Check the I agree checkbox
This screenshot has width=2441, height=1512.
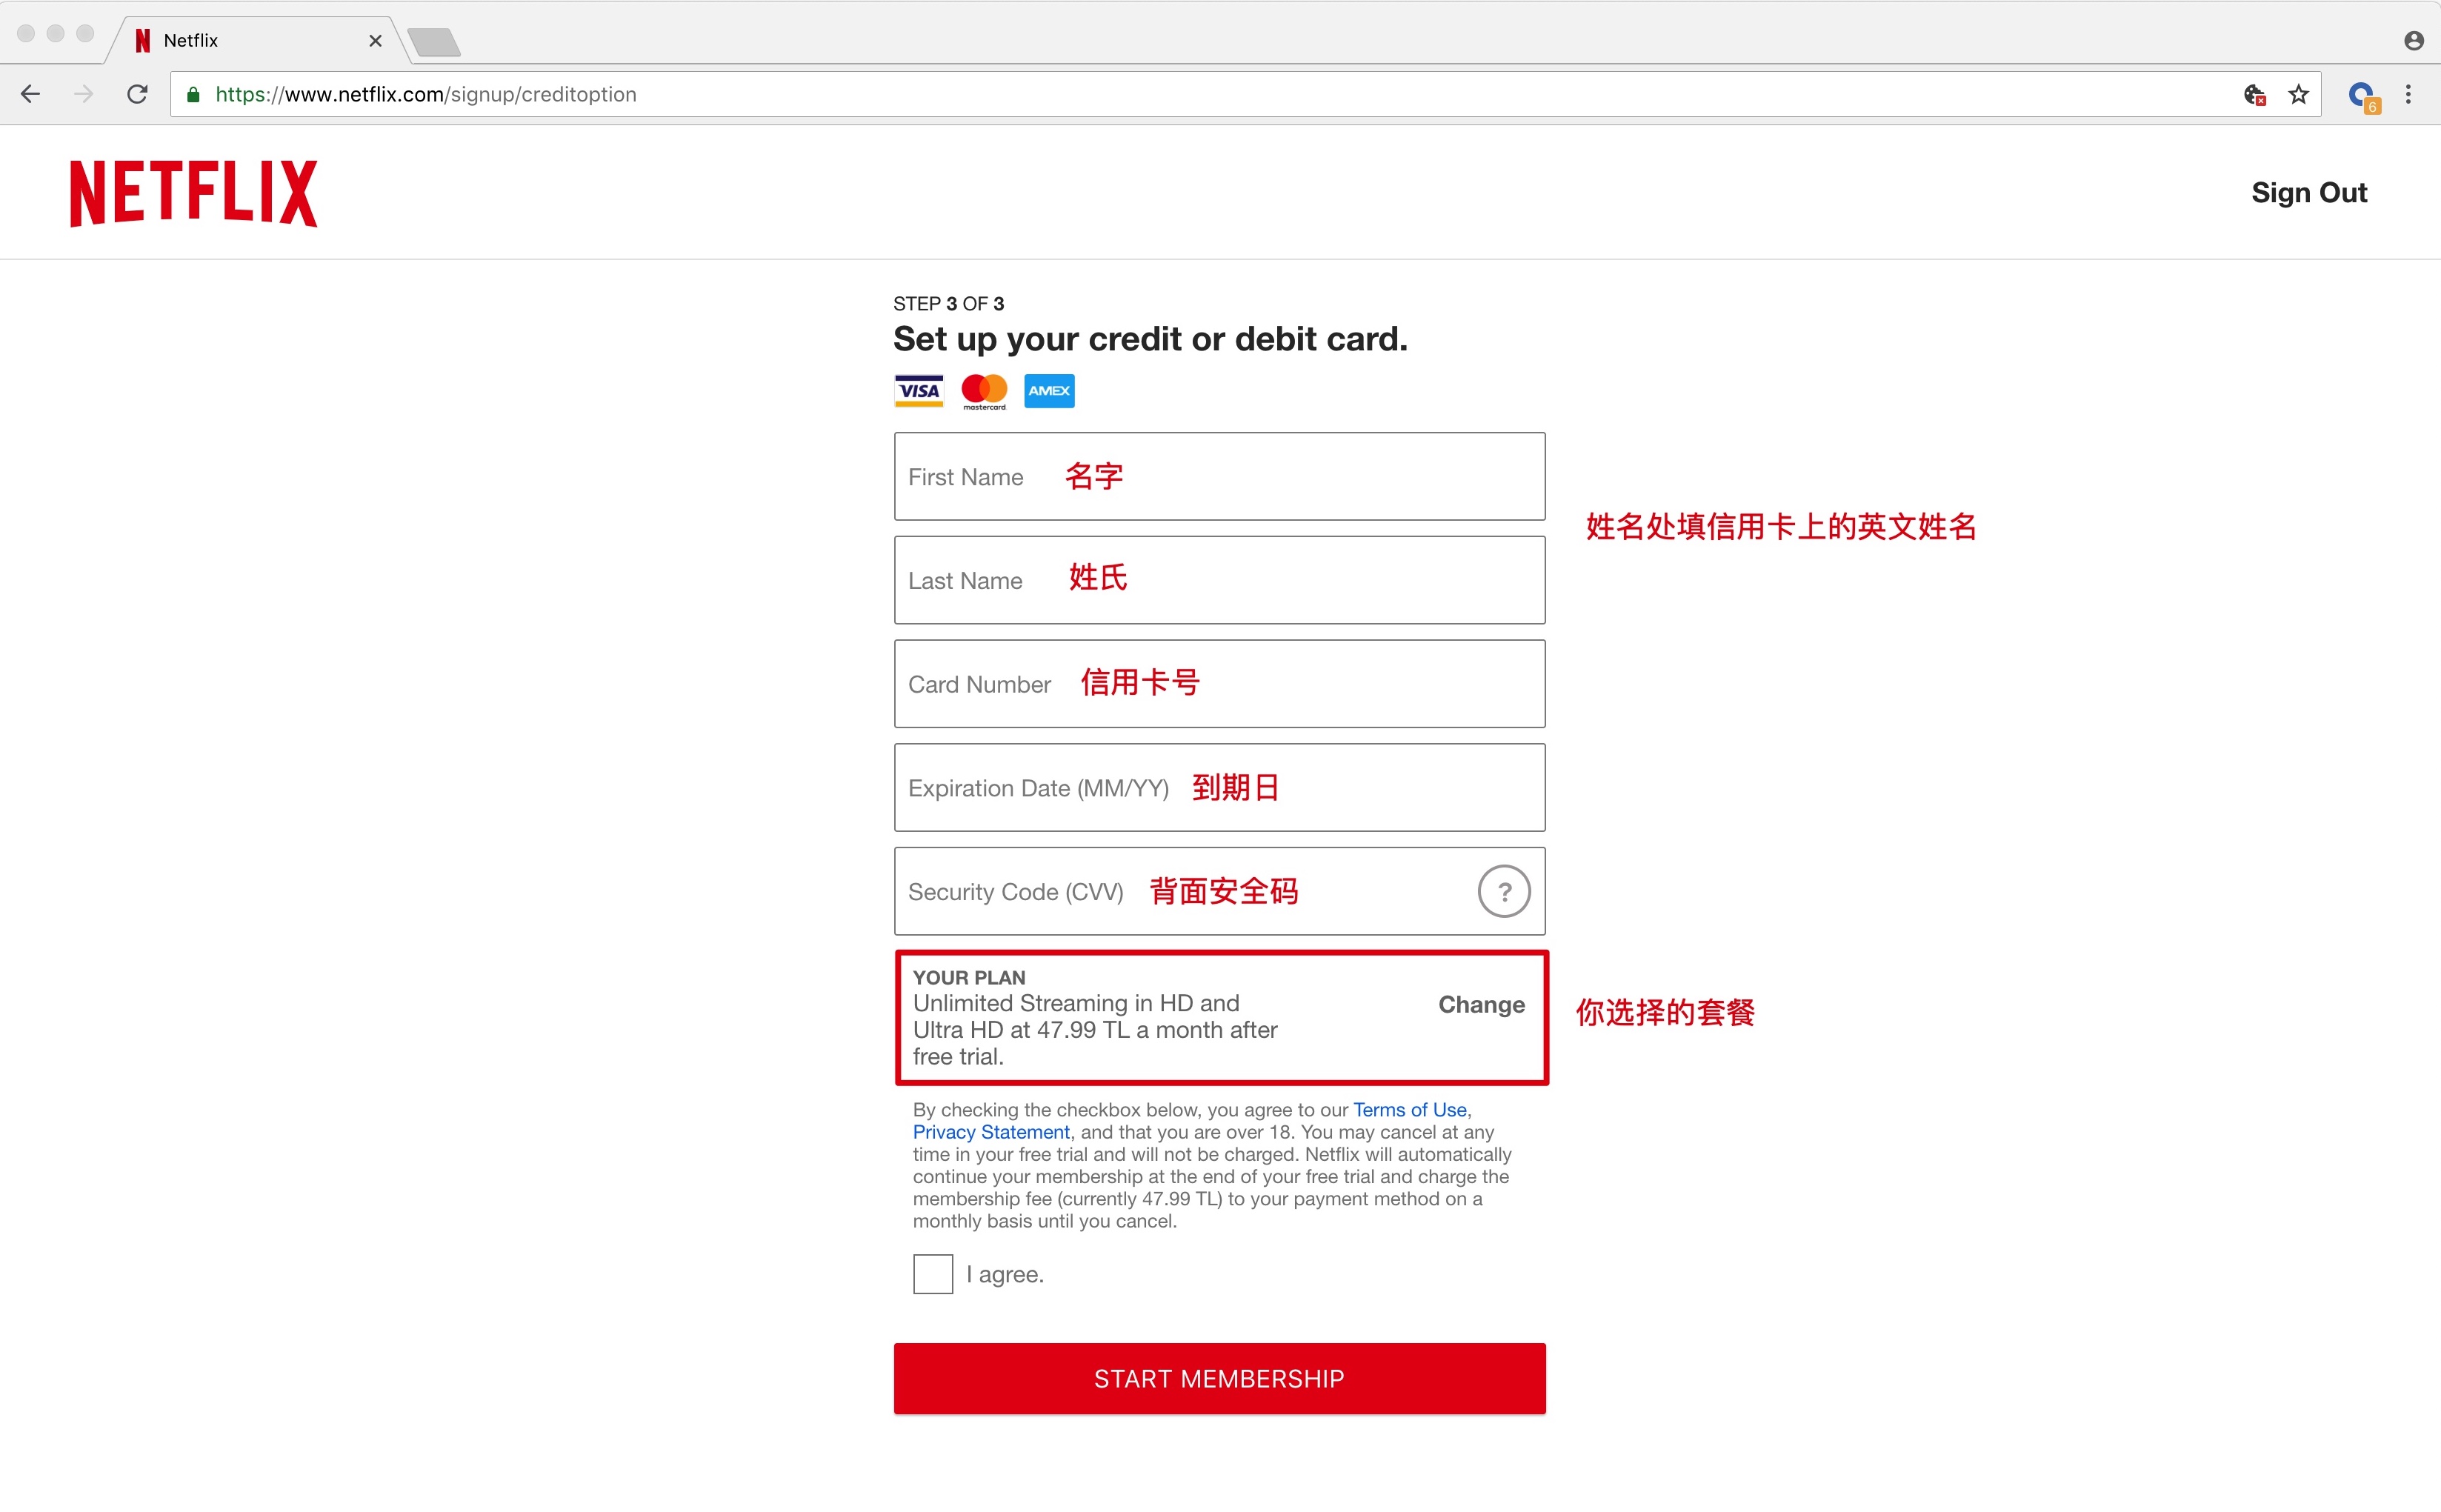(932, 1274)
